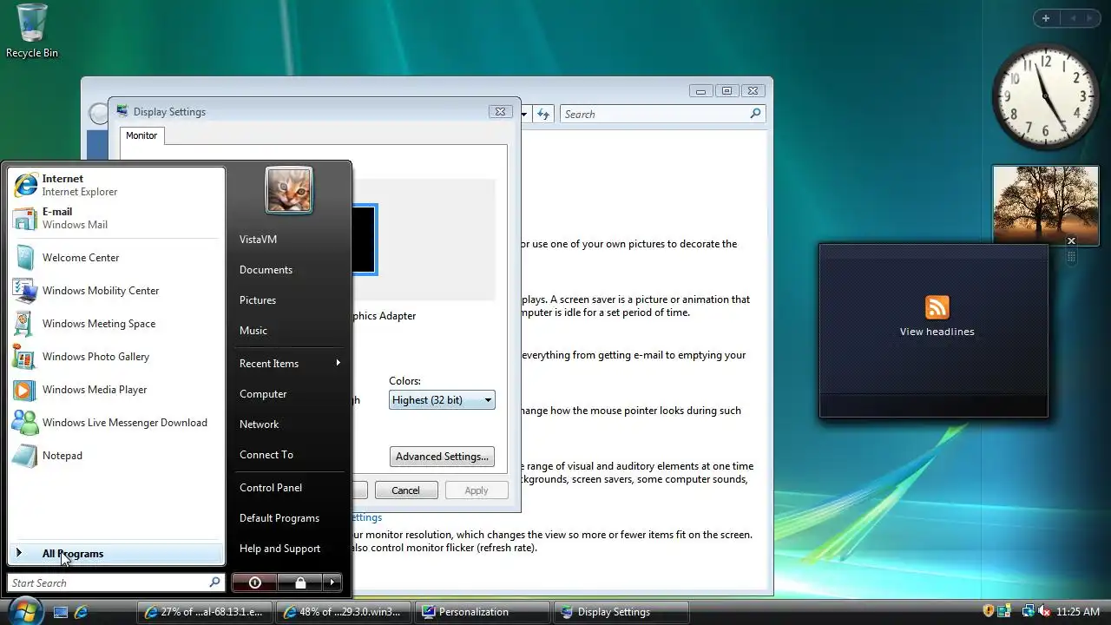Screen dimensions: 1111x625
Task: Open Pictures from Start menu
Action: 258,300
